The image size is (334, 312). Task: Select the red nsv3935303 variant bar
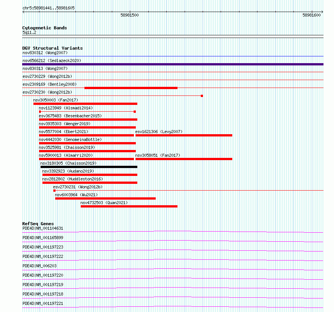[x=87, y=127]
